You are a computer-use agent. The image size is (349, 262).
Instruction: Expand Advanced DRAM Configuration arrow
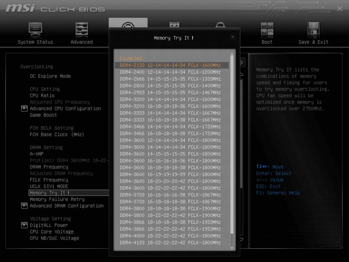pyautogui.click(x=24, y=206)
